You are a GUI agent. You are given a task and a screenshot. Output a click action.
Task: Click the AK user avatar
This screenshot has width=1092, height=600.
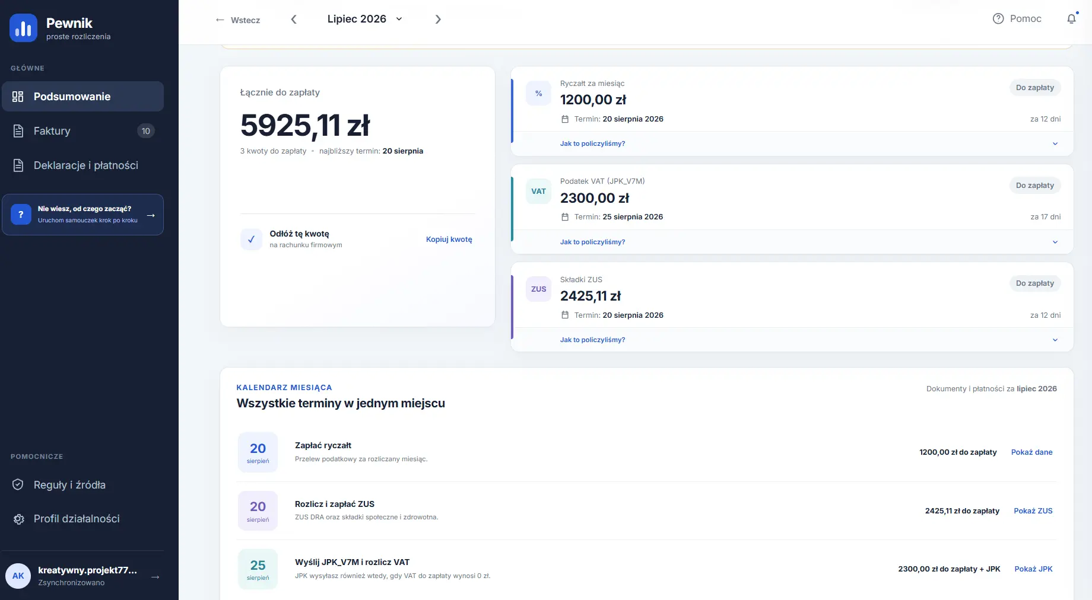18,576
